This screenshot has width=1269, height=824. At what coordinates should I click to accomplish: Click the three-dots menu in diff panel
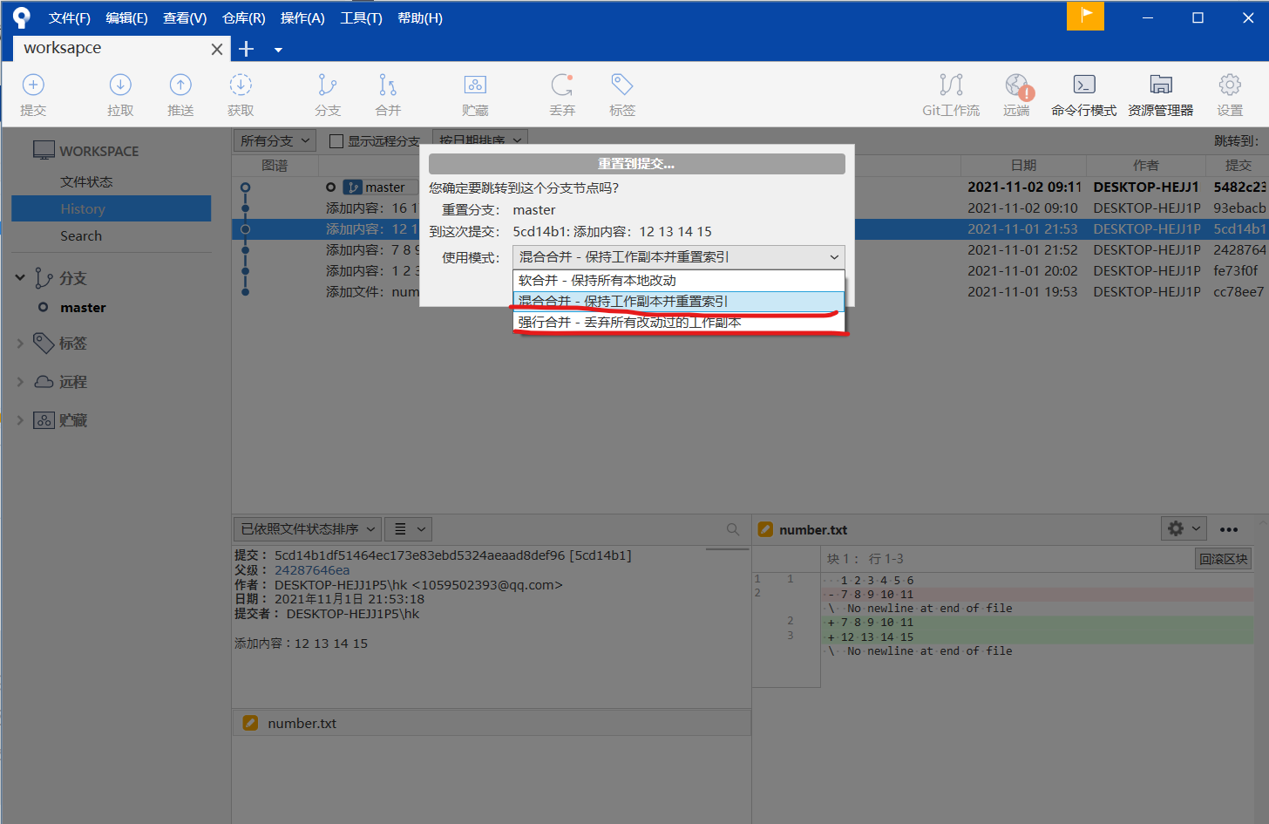click(1229, 529)
